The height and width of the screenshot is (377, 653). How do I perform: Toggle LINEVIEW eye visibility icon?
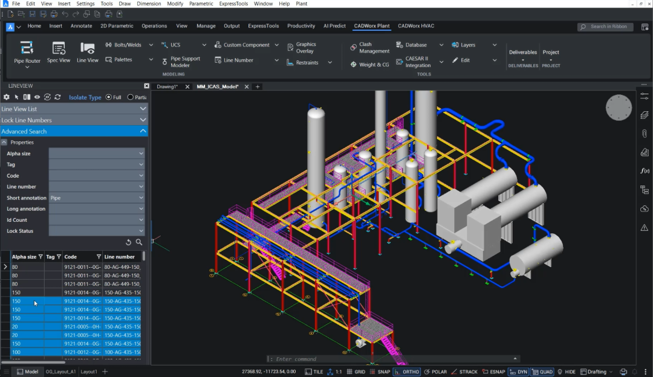pos(37,97)
